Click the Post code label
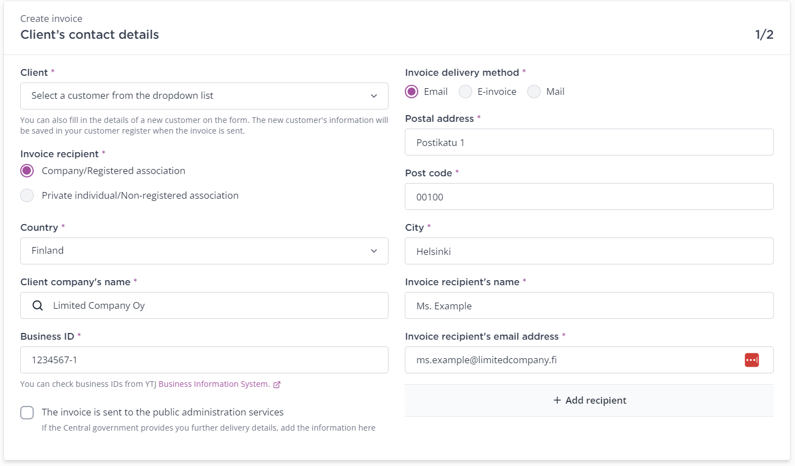This screenshot has width=795, height=466. [428, 173]
